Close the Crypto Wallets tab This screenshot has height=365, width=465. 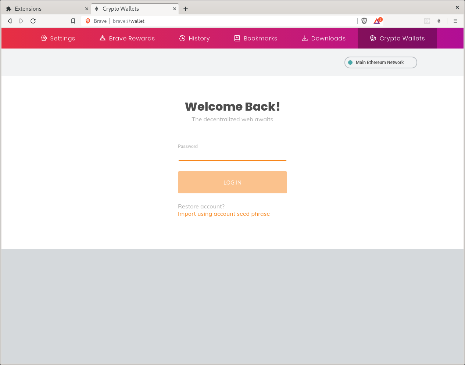(x=175, y=9)
